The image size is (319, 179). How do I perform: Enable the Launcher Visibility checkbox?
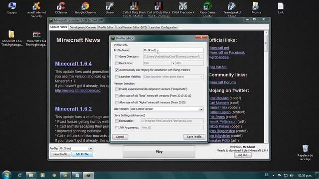[117, 77]
